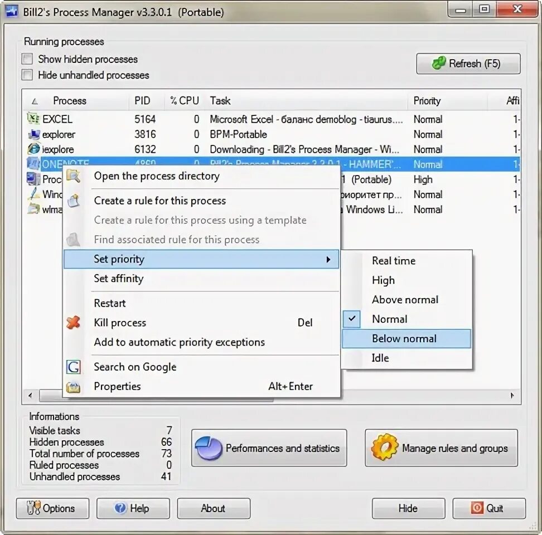Click the red Quit power icon
Viewport: 542px width, 535px height.
[x=477, y=508]
